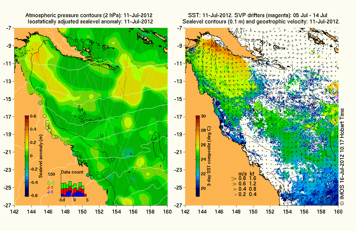Screen dimensions: 356x231
Task: Click the Atmospheric pressure contours title text
Action: [x=89, y=15]
